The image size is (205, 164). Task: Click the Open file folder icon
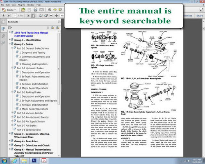click(23, 10)
